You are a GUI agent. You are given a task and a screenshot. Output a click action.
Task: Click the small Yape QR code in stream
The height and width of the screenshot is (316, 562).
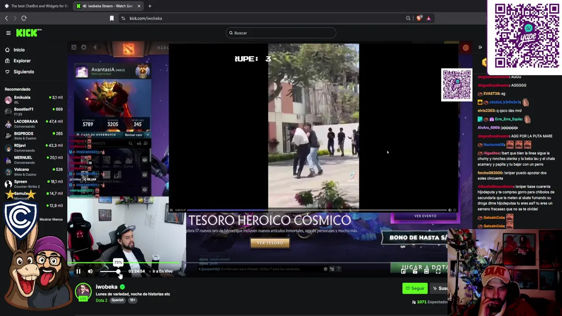[x=457, y=85]
